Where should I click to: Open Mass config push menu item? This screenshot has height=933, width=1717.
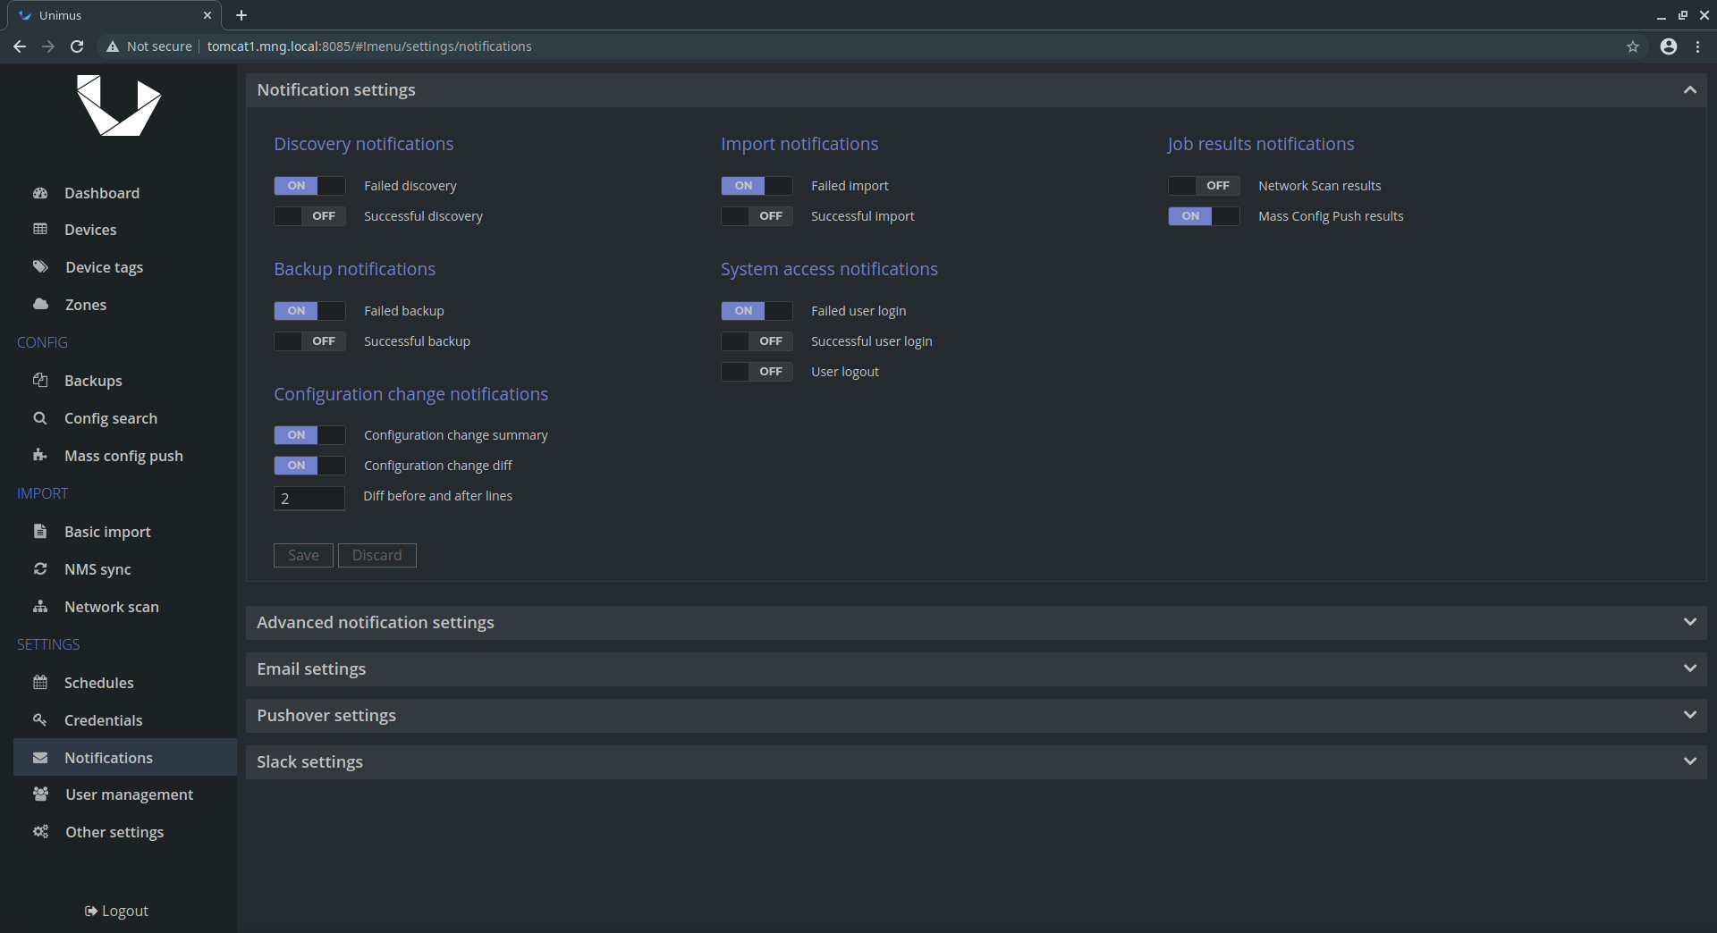pos(123,456)
